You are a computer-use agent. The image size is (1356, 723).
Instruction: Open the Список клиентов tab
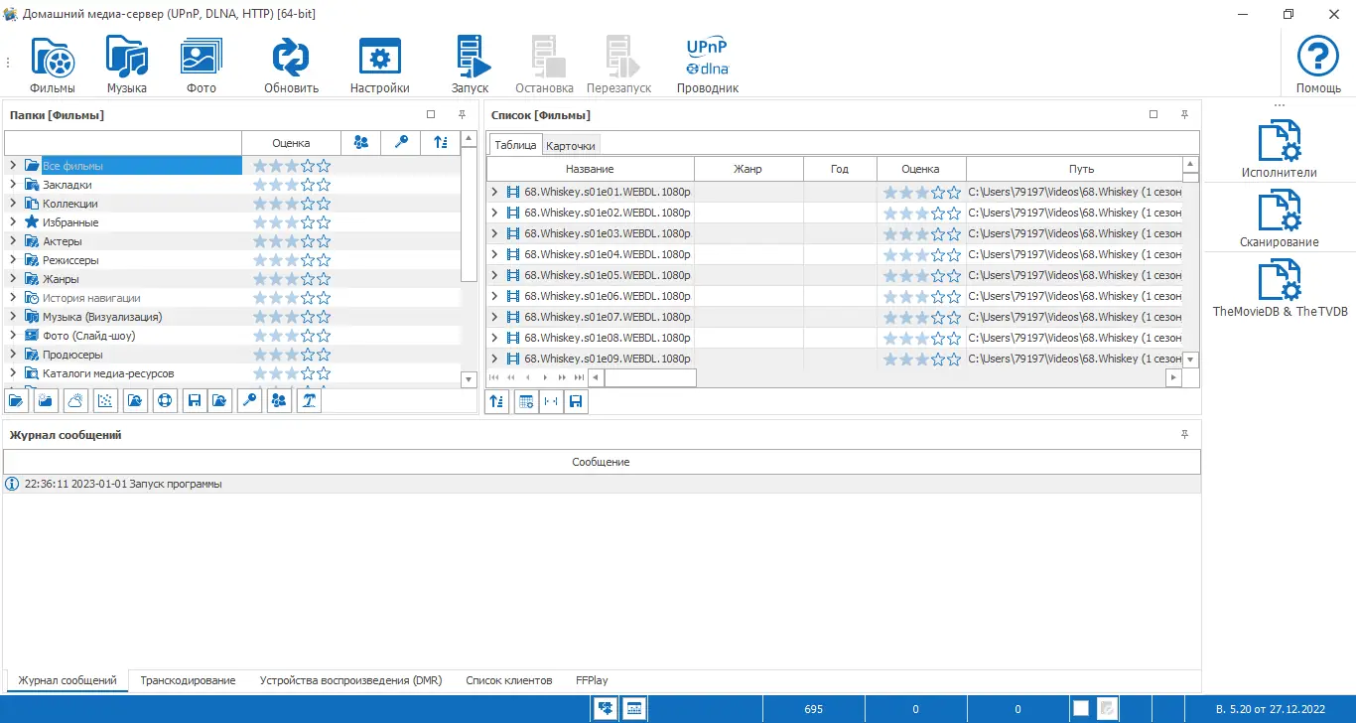point(509,681)
